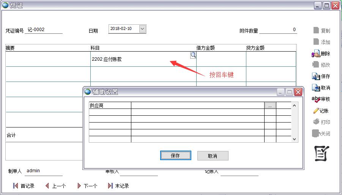Viewport: 342px width, 195px height.
Task: Click the 保存 (save) icon in right toolbar
Action: click(x=316, y=76)
